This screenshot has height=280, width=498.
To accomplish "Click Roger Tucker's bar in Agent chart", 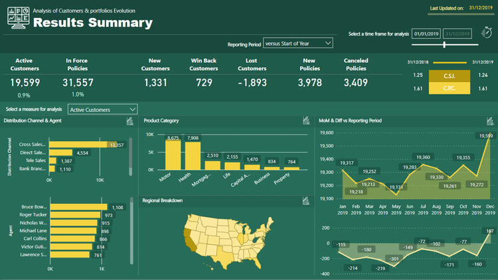I will [76, 216].
